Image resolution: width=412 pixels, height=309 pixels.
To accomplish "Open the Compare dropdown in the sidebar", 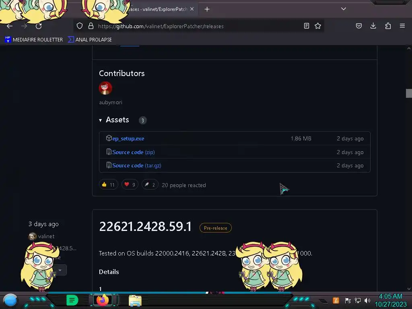I will [60, 270].
